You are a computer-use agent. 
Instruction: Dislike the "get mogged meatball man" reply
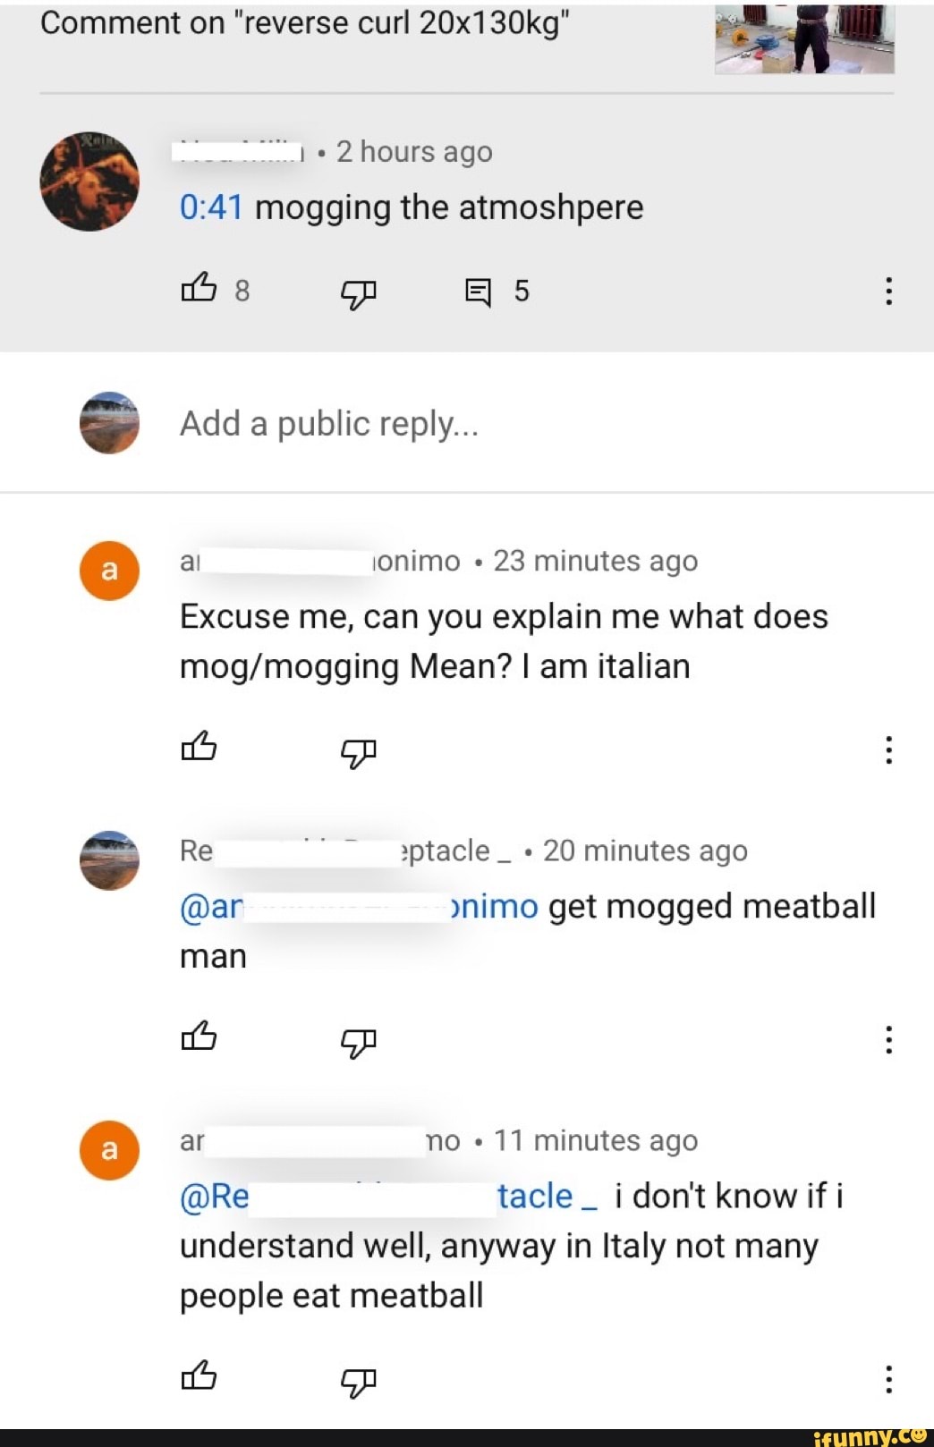pos(358,1041)
